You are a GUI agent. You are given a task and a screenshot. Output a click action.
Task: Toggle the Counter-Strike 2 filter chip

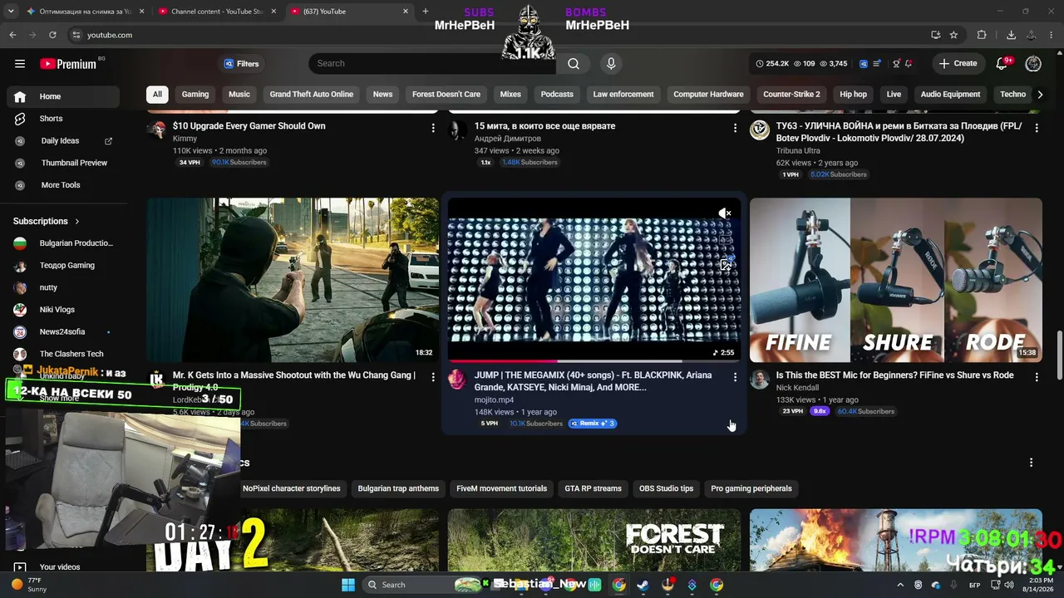point(791,94)
